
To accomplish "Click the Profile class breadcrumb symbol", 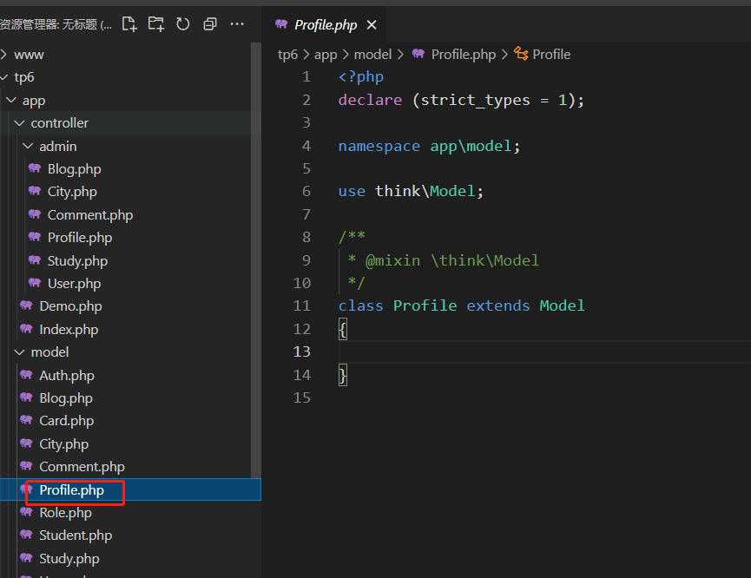I will coord(551,55).
